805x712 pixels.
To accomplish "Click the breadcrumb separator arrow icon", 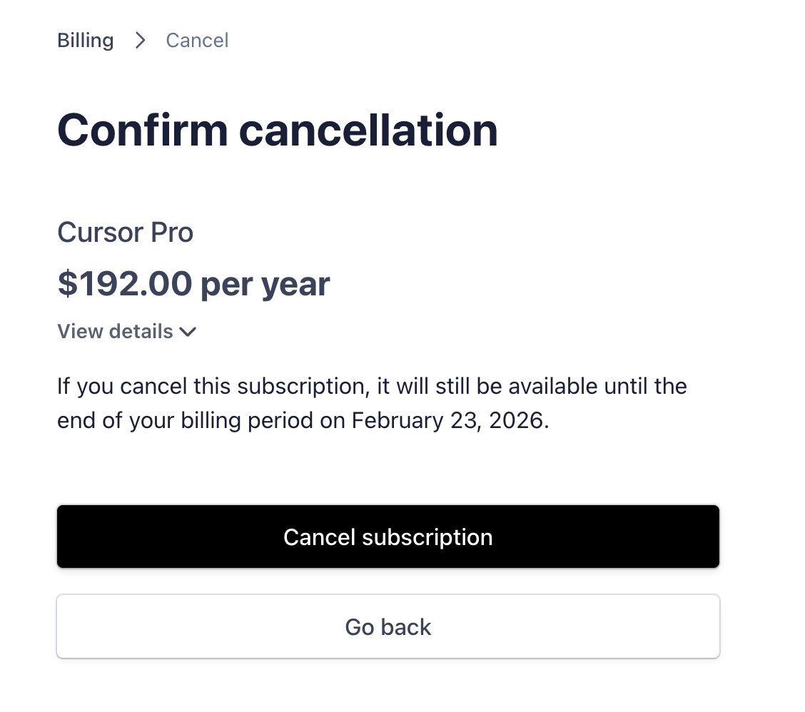I will (x=140, y=40).
